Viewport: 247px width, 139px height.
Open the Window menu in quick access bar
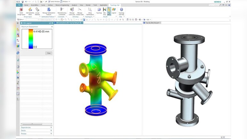pyautogui.click(x=65, y=2)
